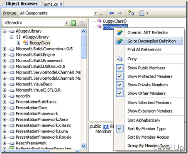Click the PresentationCore assembly icon
Viewport: 188px width, 154px height.
tap(12, 108)
